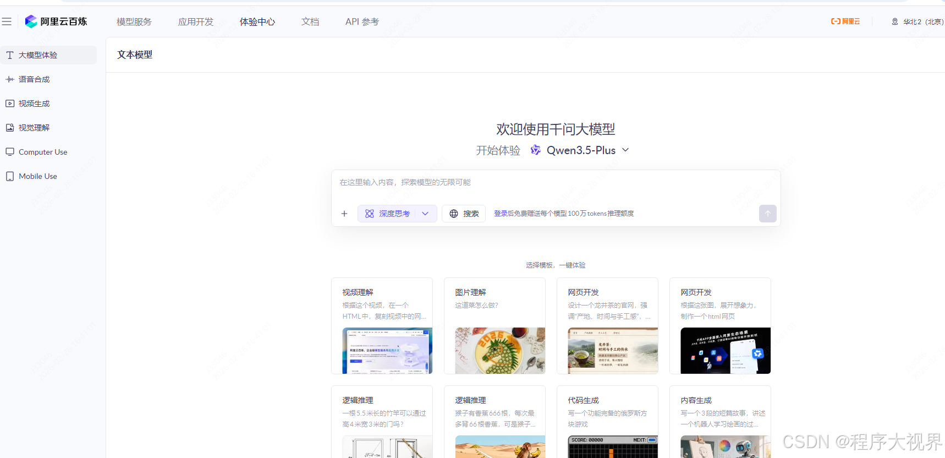
Task: Click the Mobile Use phone icon
Action: (10, 176)
